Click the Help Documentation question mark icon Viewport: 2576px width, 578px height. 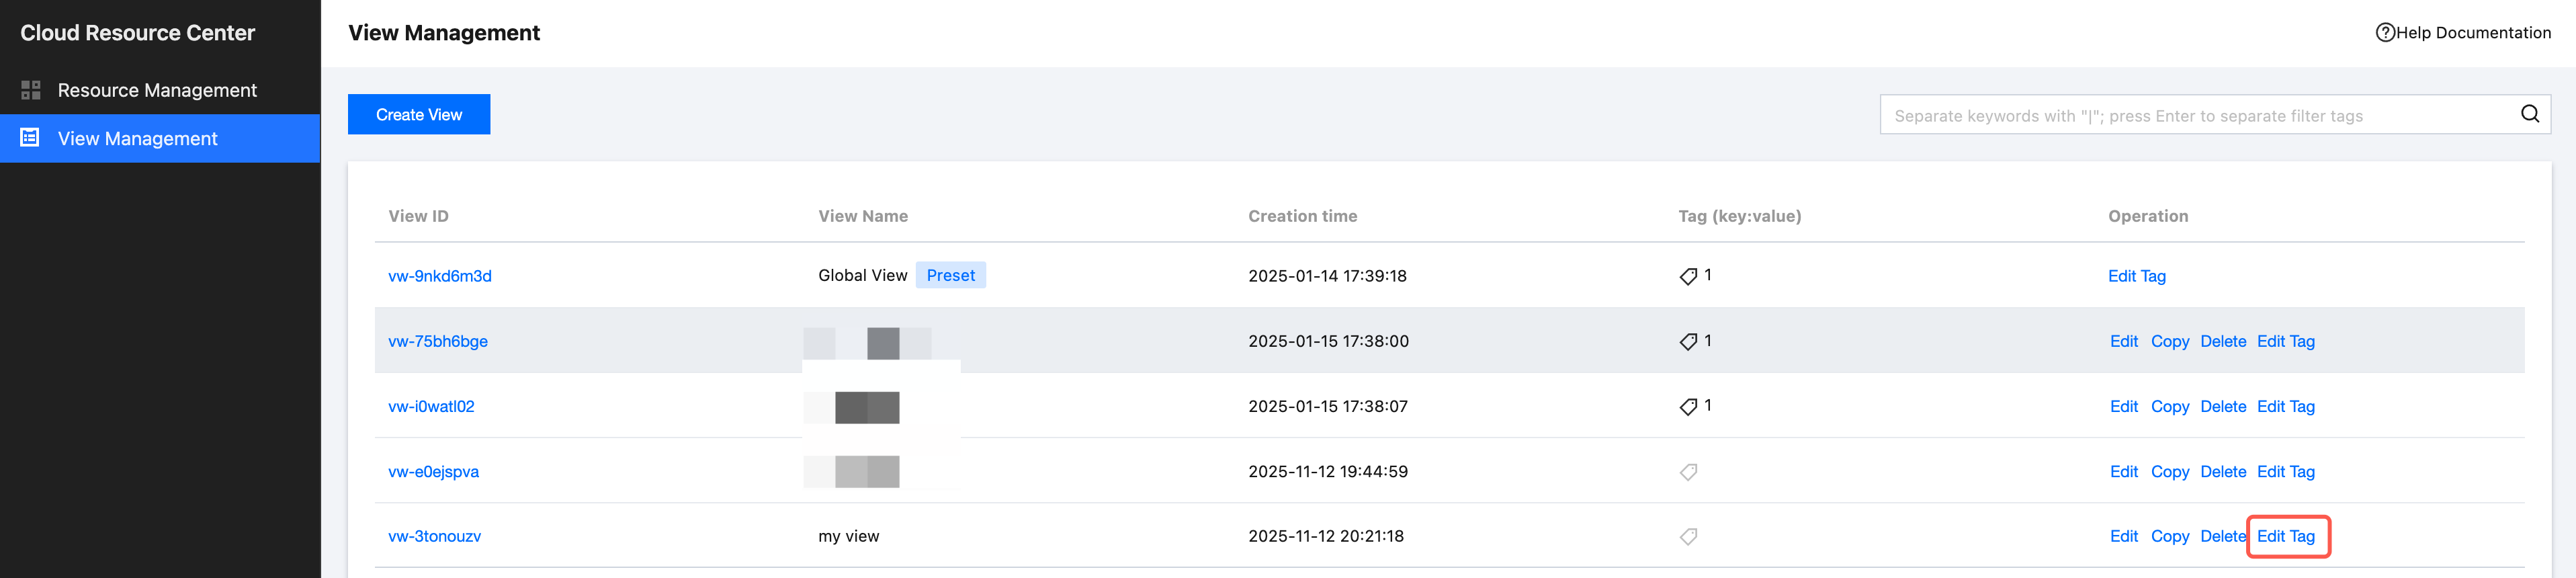pyautogui.click(x=2384, y=33)
